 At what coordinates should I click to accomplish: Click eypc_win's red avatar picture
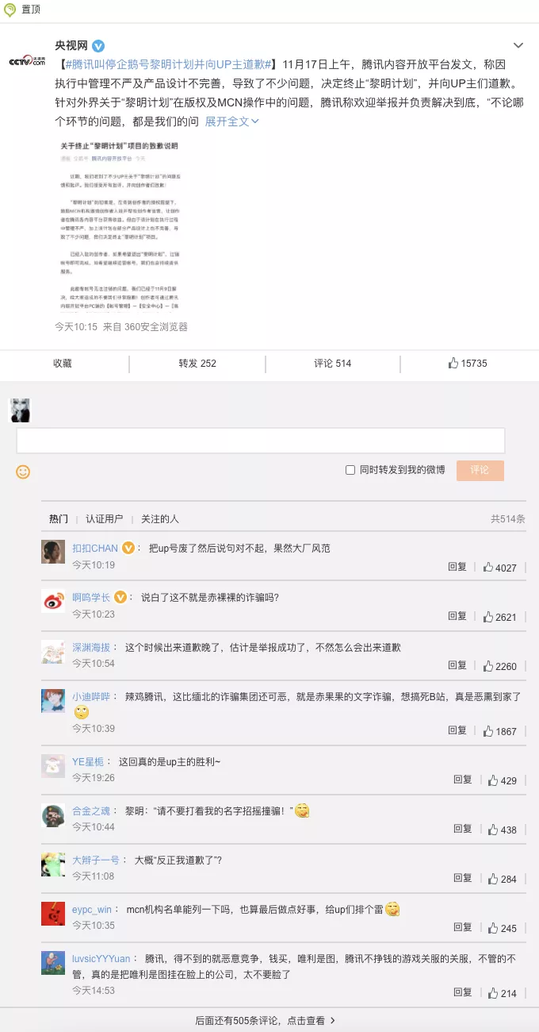pos(53,913)
